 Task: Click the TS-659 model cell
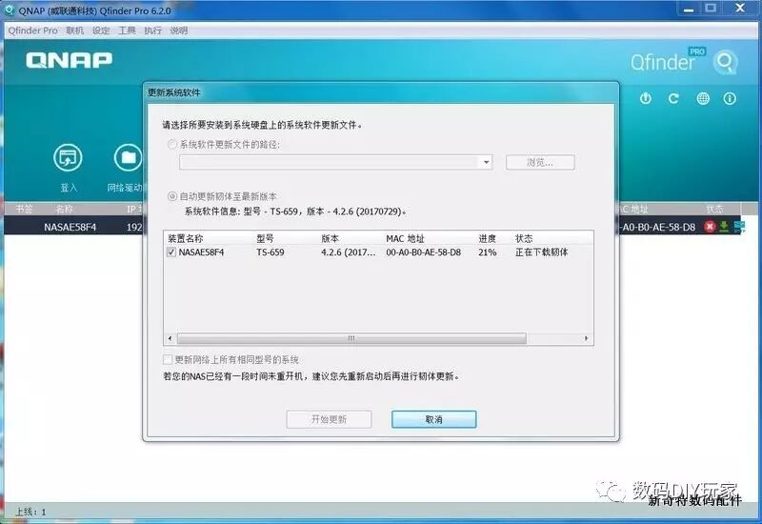point(271,252)
